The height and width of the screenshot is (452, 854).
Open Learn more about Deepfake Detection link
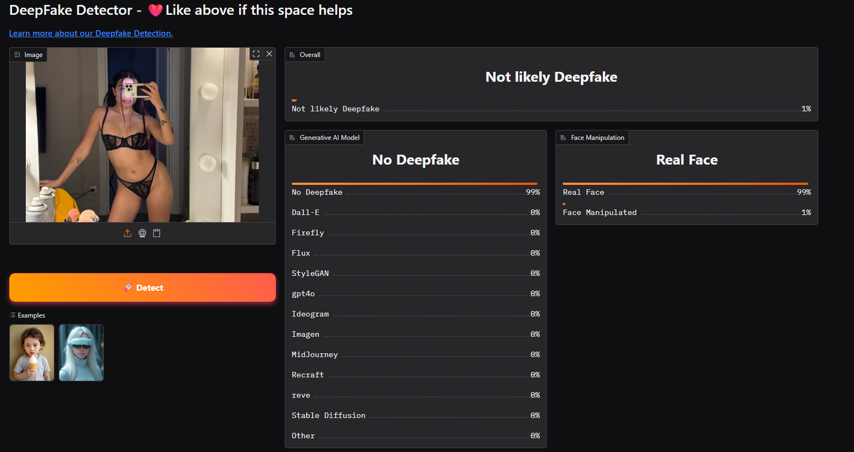[x=91, y=33]
